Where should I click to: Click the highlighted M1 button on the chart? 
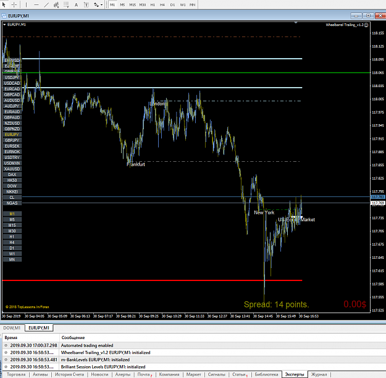pyautogui.click(x=12, y=214)
